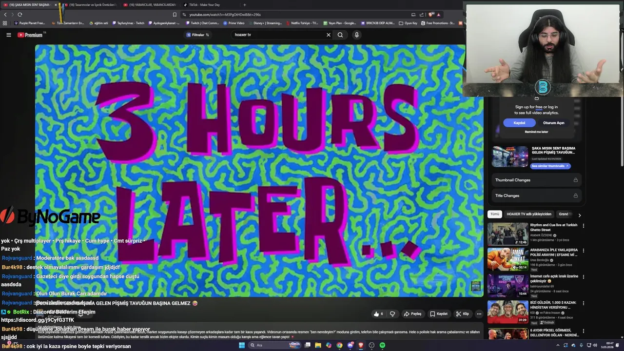The width and height of the screenshot is (624, 351).
Task: Click Oturum Açın login button
Action: pos(554,123)
